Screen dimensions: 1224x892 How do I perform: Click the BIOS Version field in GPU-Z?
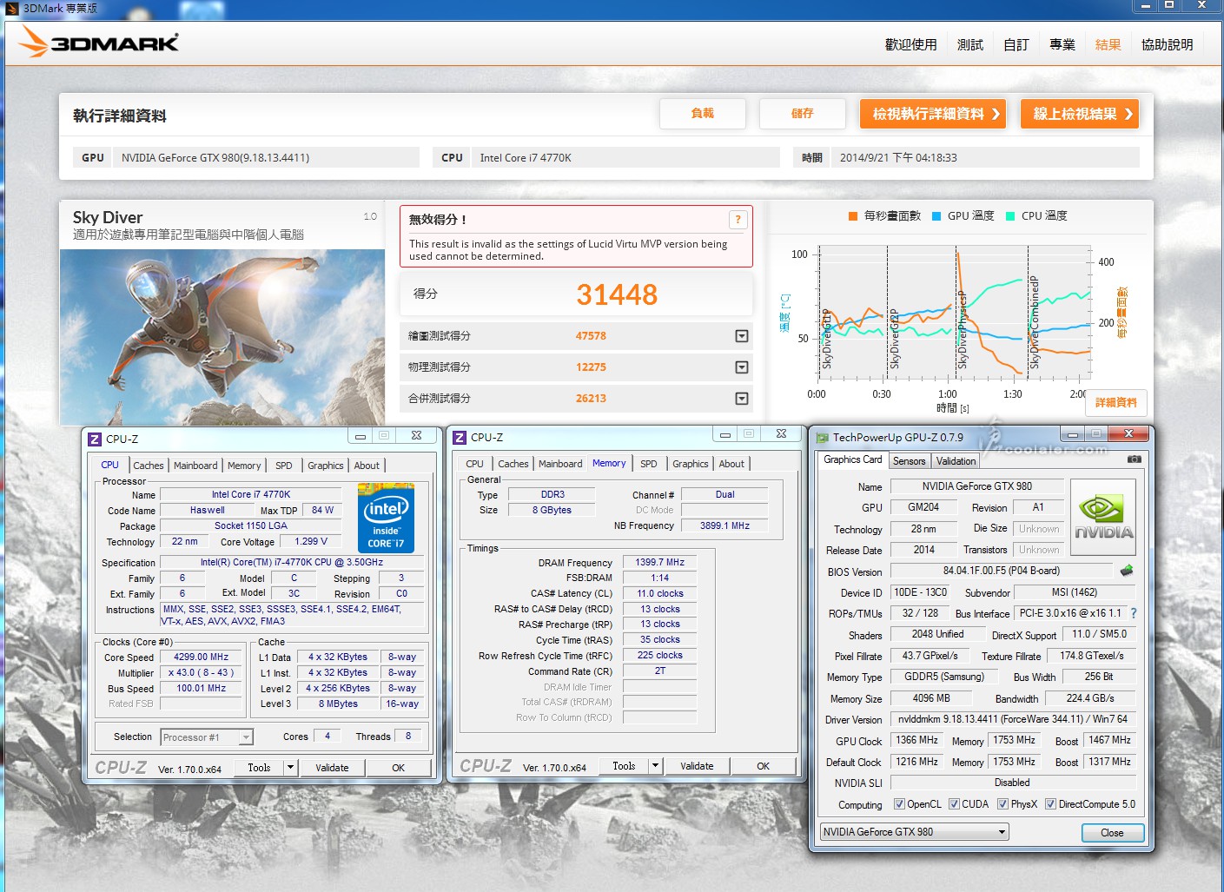click(x=1002, y=571)
